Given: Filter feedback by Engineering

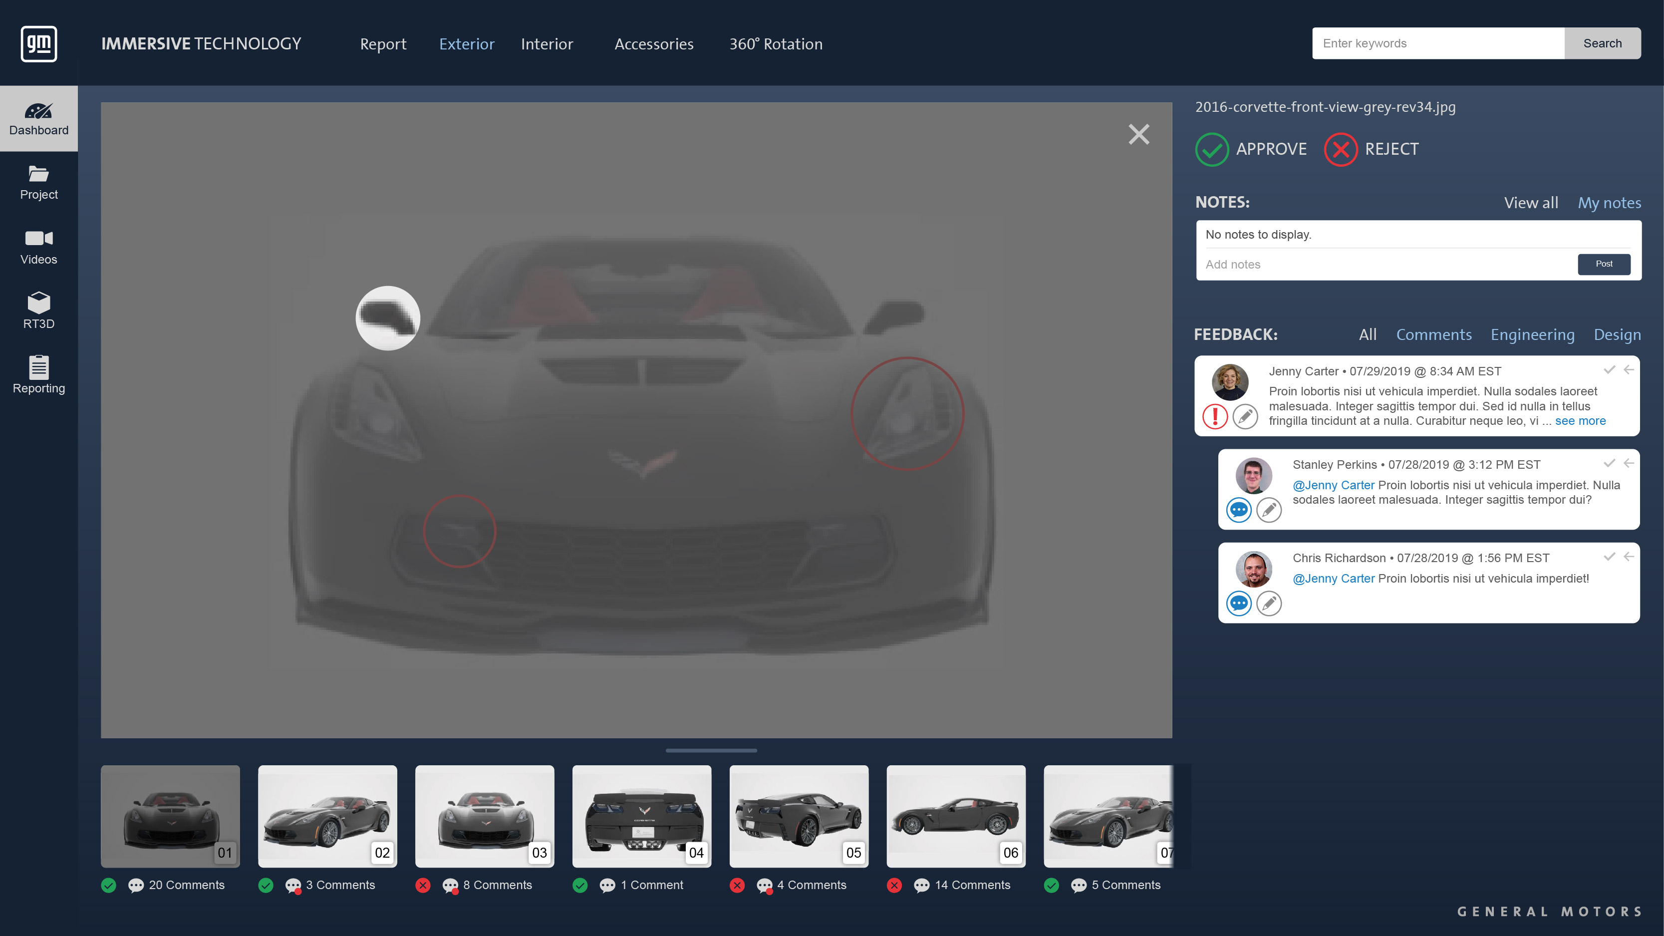Looking at the screenshot, I should pyautogui.click(x=1533, y=334).
